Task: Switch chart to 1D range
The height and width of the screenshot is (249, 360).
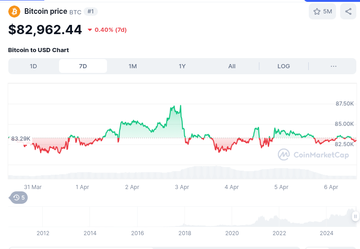Action: pos(33,66)
